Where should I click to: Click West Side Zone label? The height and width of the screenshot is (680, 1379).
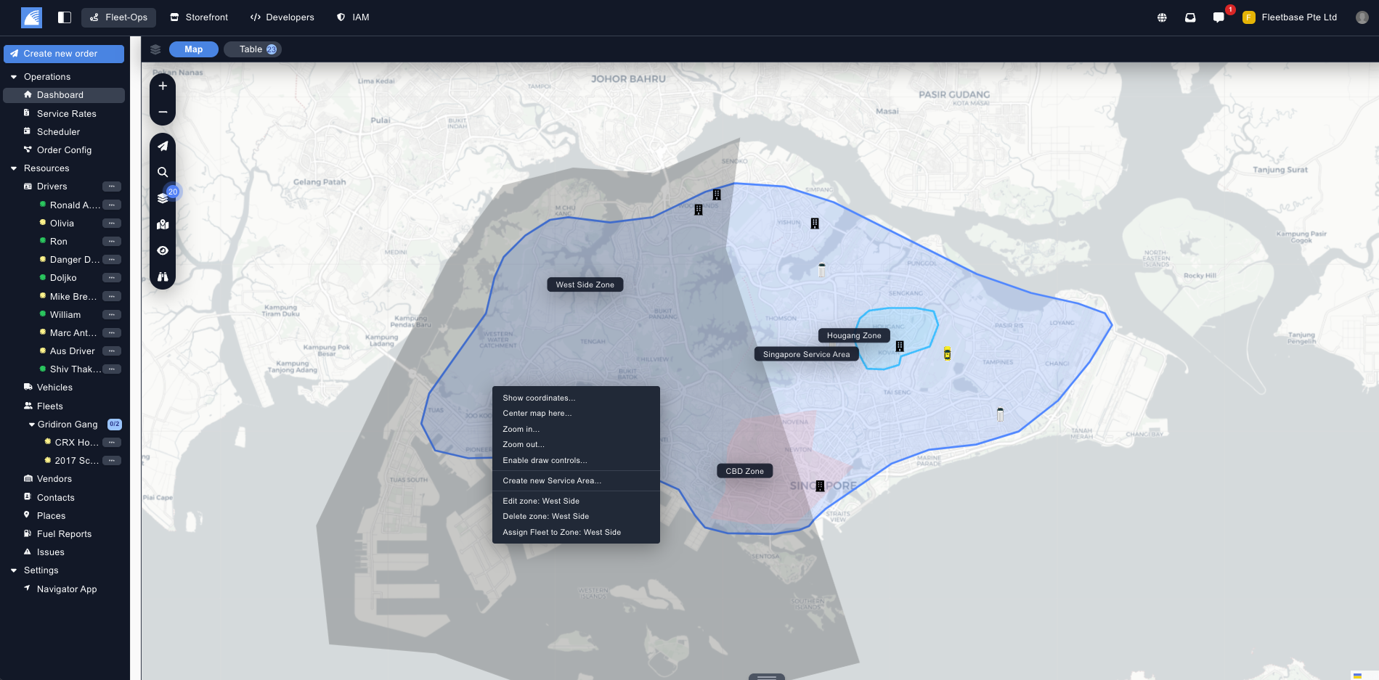coord(585,285)
